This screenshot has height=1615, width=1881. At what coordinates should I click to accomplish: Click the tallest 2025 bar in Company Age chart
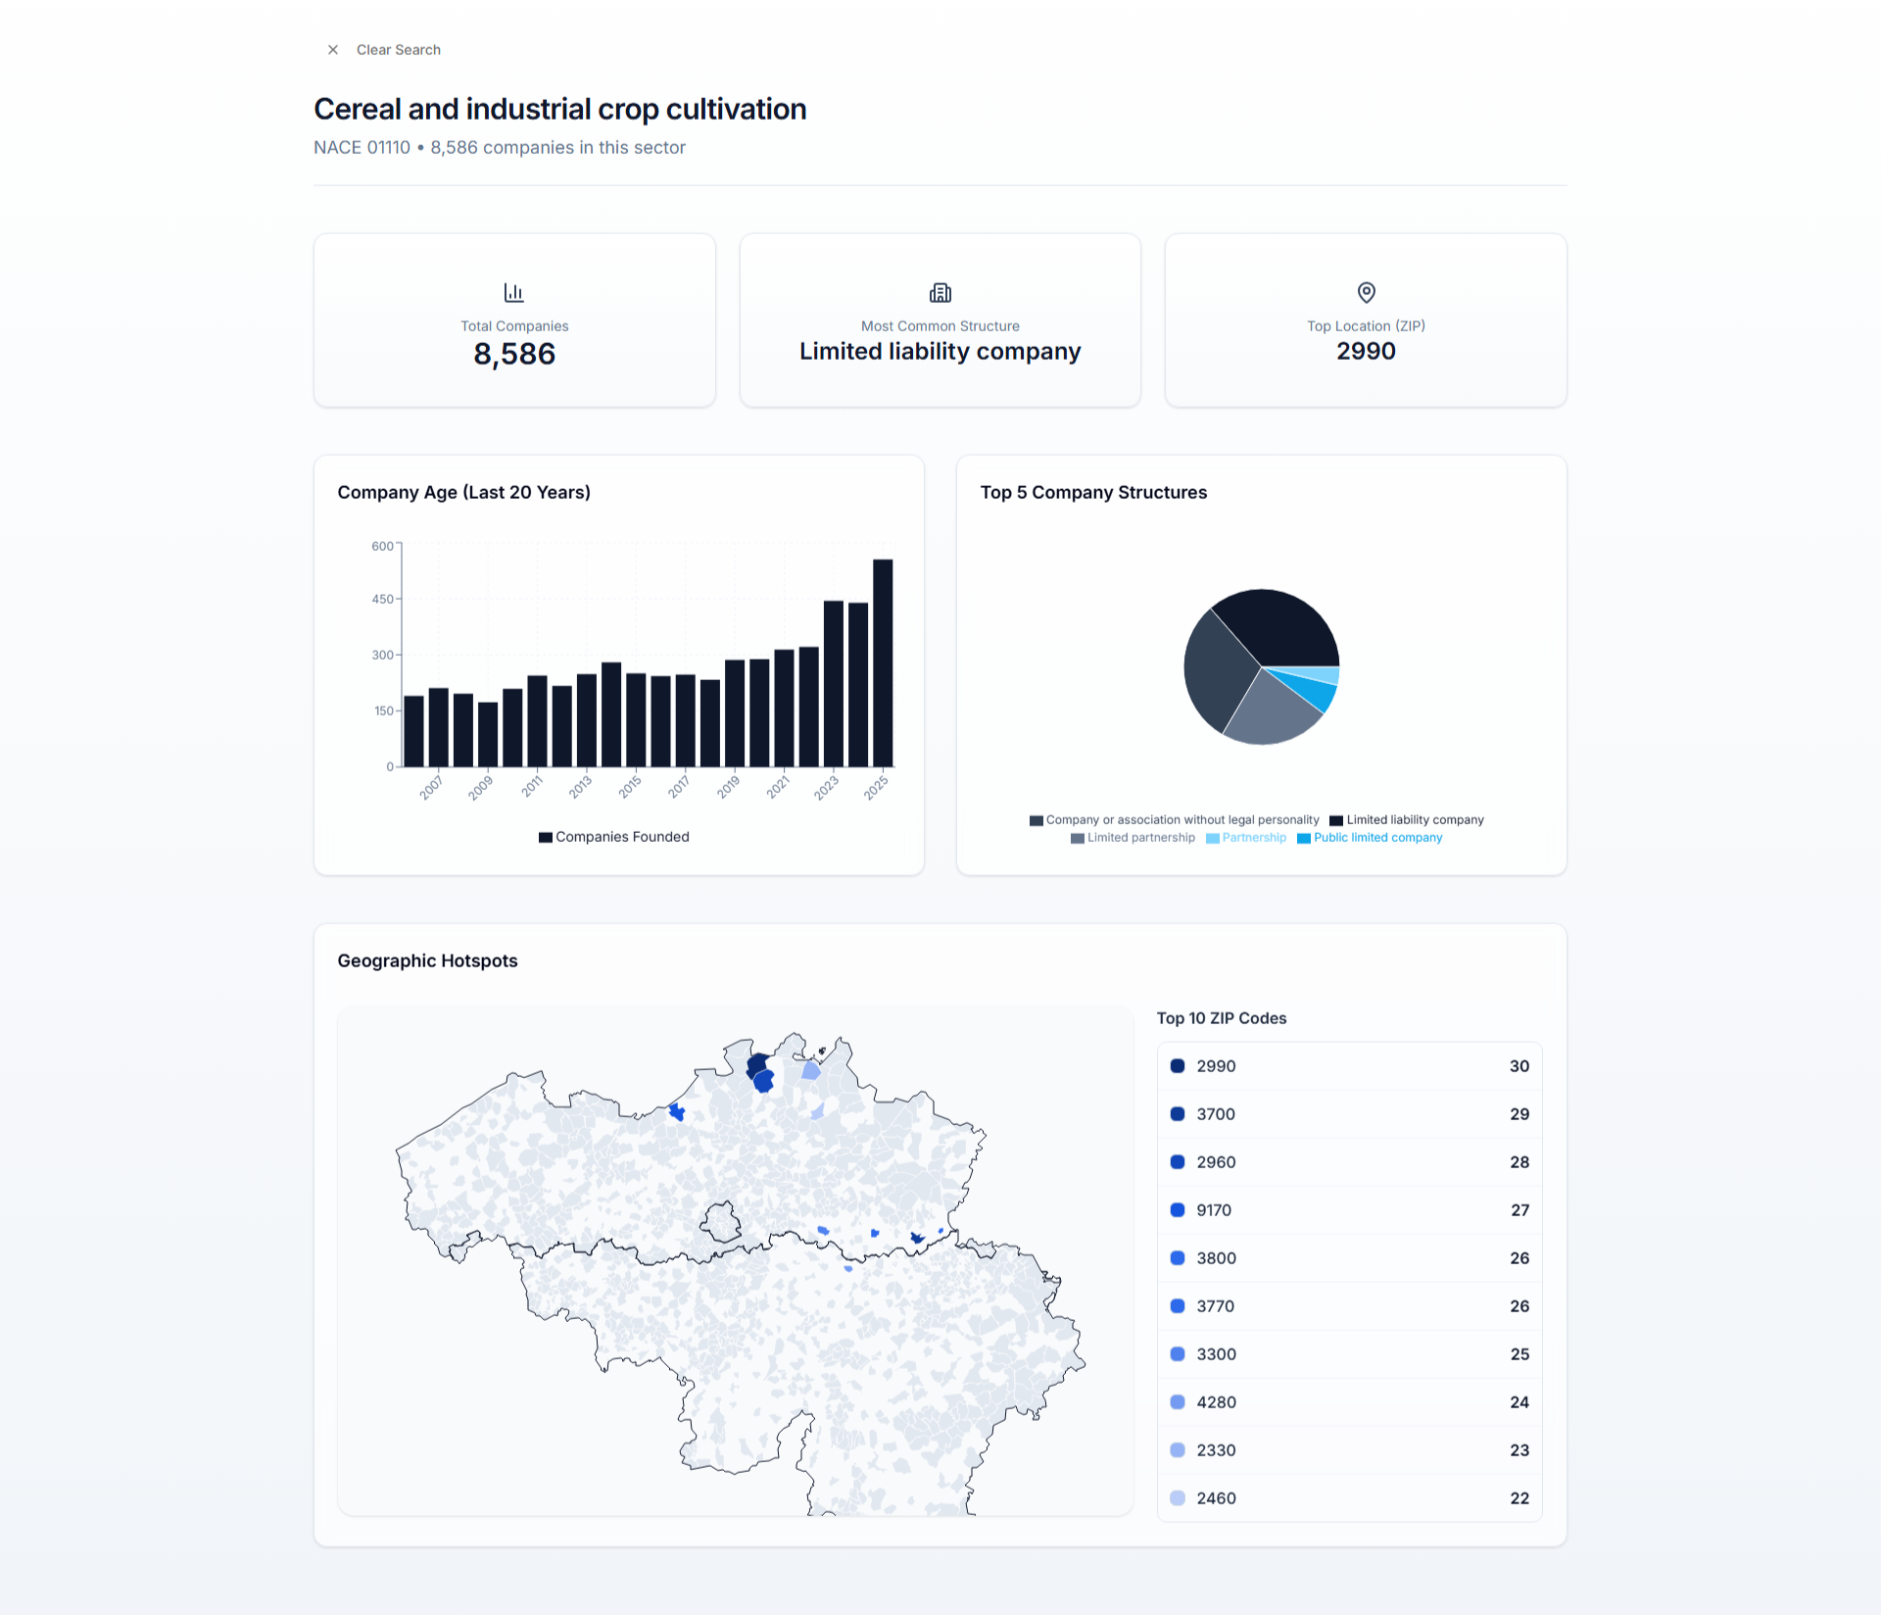click(x=882, y=657)
